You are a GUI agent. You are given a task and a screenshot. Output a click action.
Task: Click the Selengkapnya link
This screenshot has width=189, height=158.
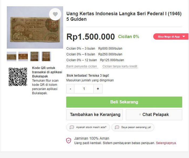(x=166, y=143)
